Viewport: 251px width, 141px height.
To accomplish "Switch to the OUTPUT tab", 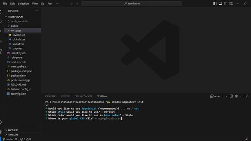I will click(x=65, y=96).
